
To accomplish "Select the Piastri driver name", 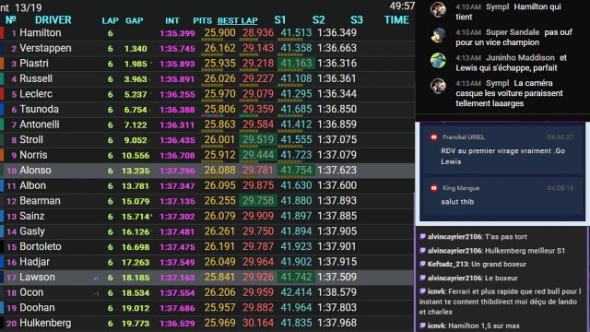I will [34, 64].
